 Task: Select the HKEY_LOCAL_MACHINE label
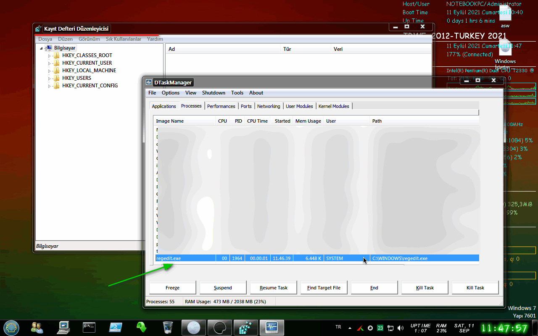pyautogui.click(x=89, y=71)
